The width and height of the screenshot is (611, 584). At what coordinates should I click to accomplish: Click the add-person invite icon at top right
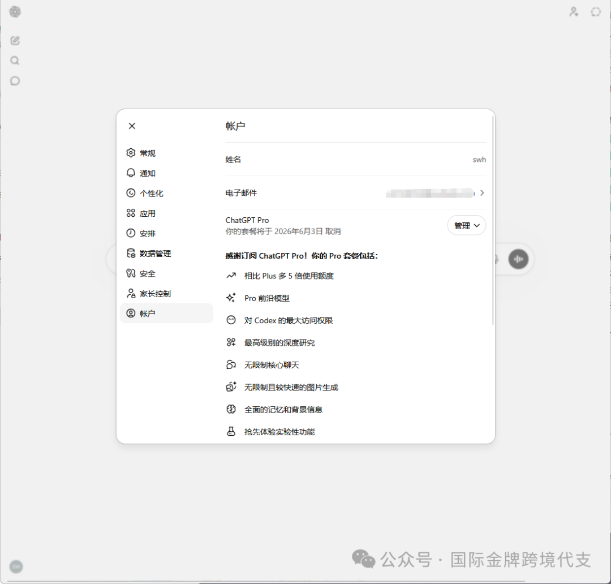tap(574, 12)
